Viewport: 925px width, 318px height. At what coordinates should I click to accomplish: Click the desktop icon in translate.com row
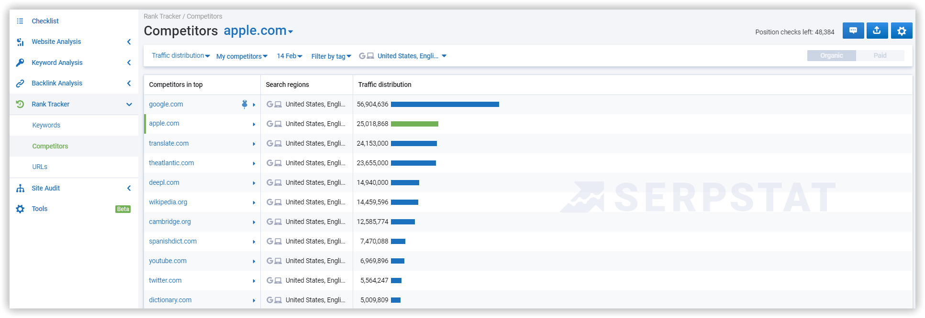[278, 143]
